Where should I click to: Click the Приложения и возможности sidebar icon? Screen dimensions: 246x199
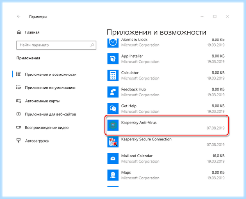click(x=18, y=74)
